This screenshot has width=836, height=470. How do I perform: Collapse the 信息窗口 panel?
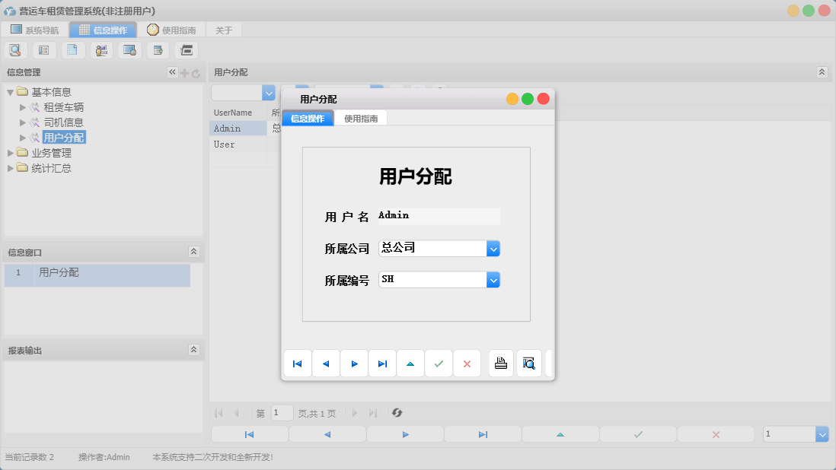click(x=193, y=252)
